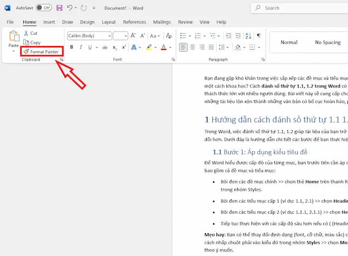The image size is (348, 256).
Task: Switch to the References tab
Action: tap(134, 22)
